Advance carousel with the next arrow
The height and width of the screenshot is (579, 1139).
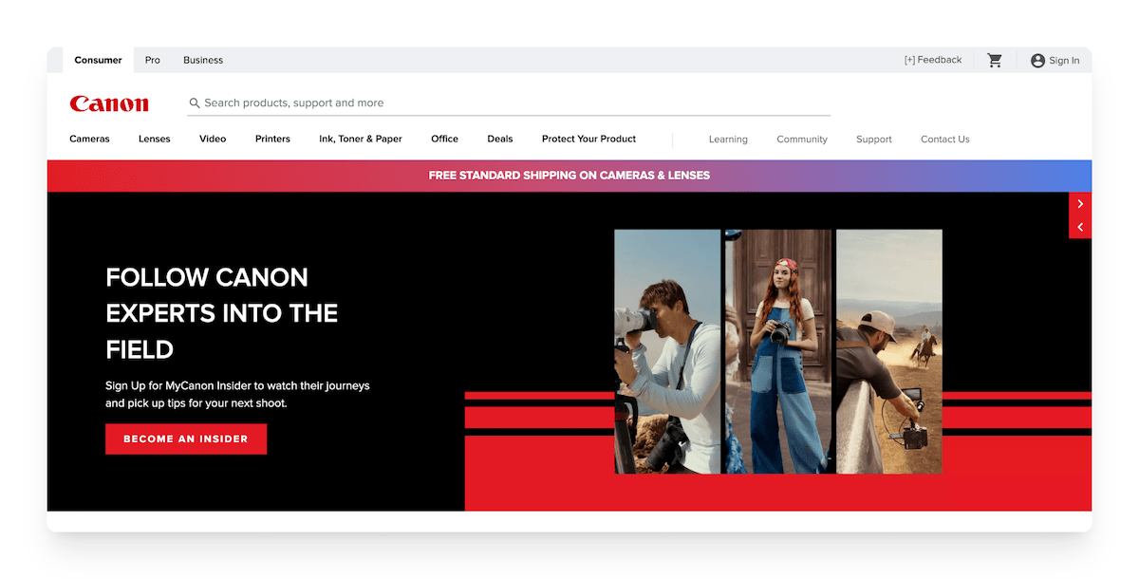click(x=1080, y=204)
